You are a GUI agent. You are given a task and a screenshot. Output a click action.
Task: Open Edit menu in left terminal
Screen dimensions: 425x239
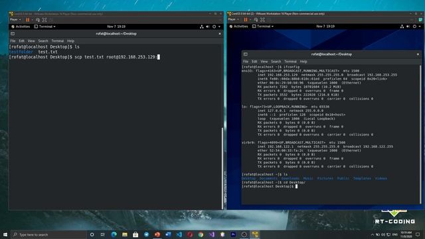click(22, 41)
